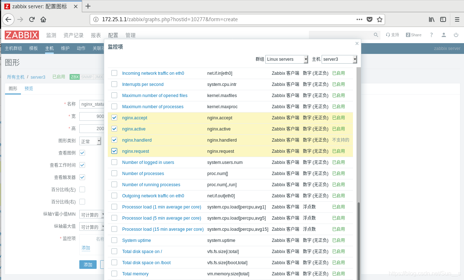Click the blue 添加 submit button
Image resolution: width=464 pixels, height=280 pixels.
pos(88,265)
